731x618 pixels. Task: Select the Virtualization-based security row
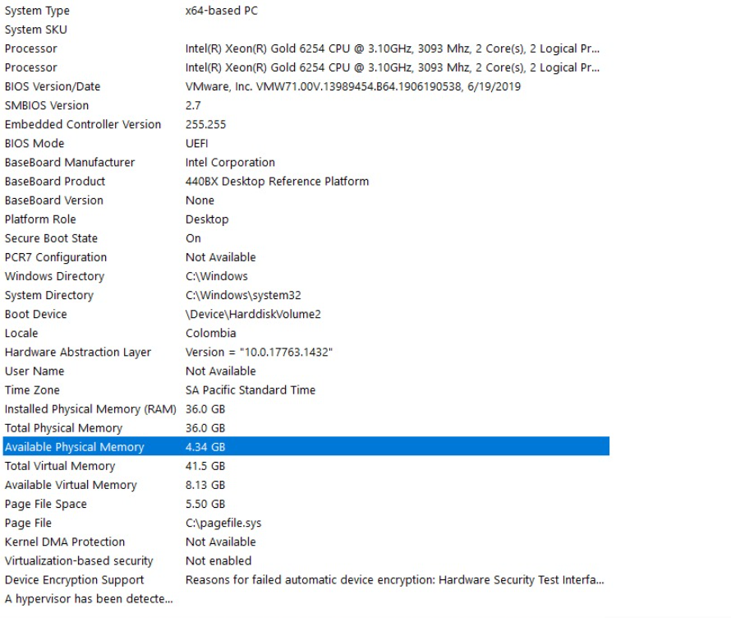(x=79, y=561)
